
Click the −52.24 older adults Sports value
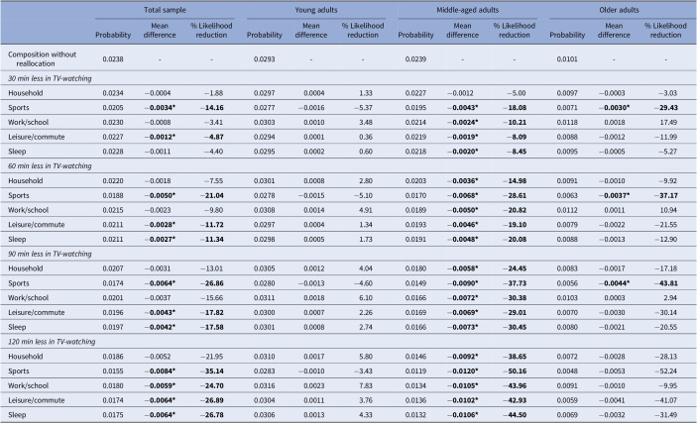665,371
